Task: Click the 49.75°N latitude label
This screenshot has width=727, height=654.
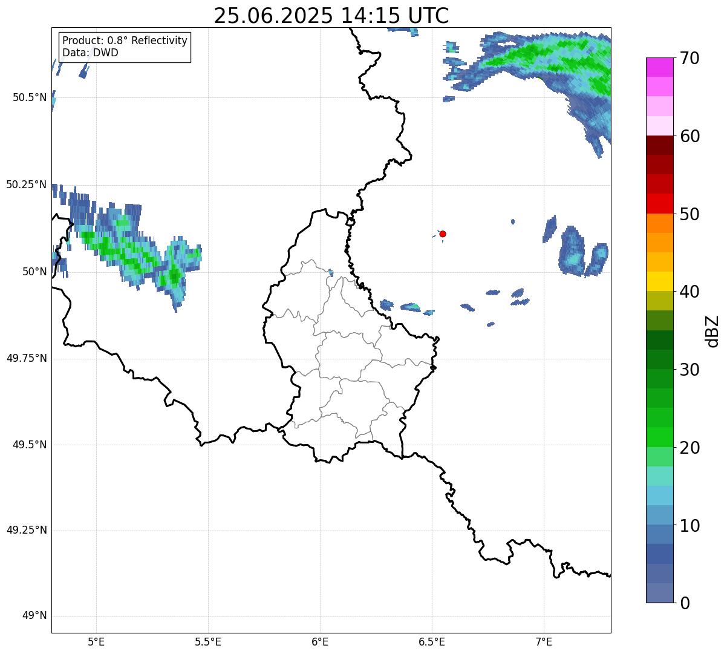Action: [x=27, y=358]
